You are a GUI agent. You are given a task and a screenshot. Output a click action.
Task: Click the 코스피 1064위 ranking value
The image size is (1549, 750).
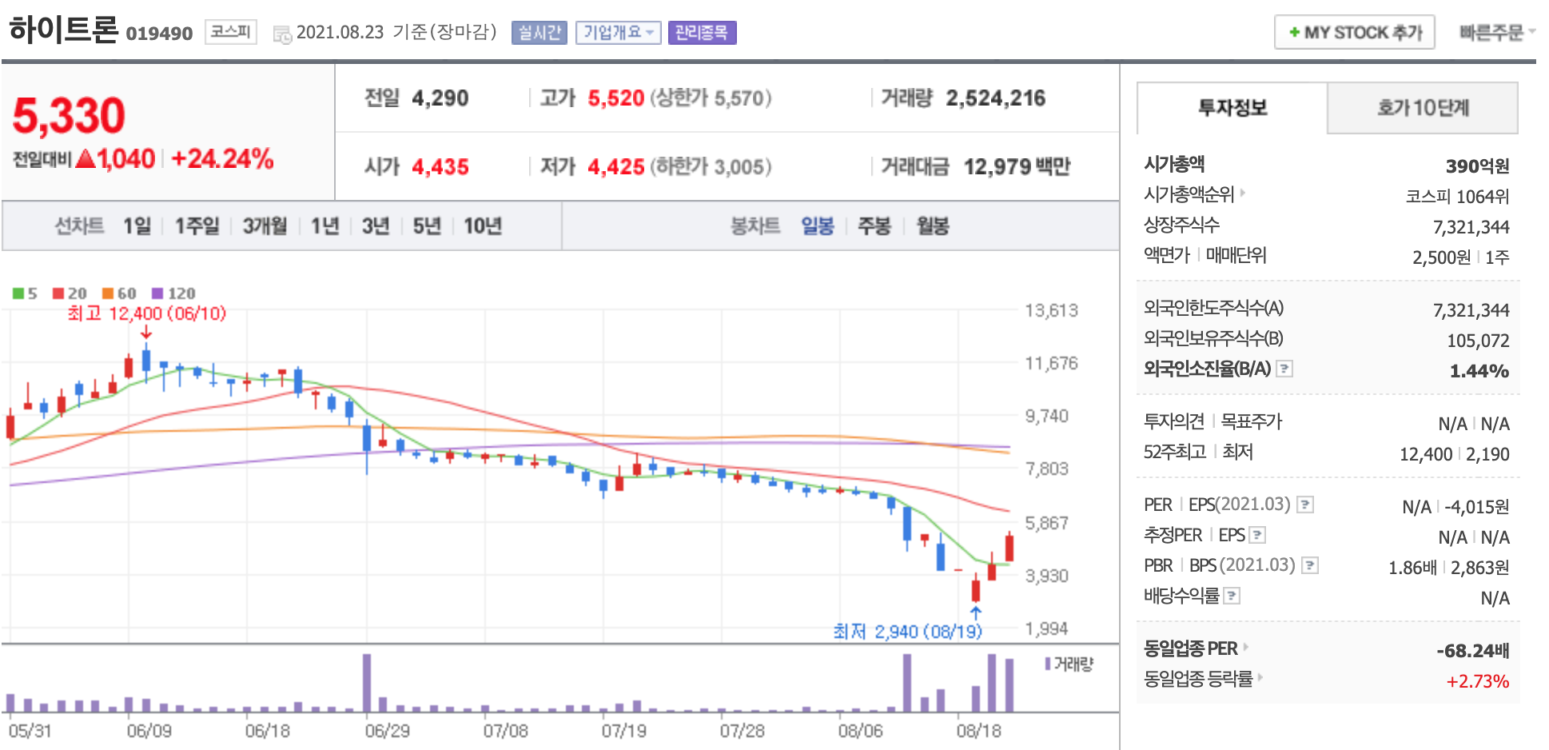1457,197
